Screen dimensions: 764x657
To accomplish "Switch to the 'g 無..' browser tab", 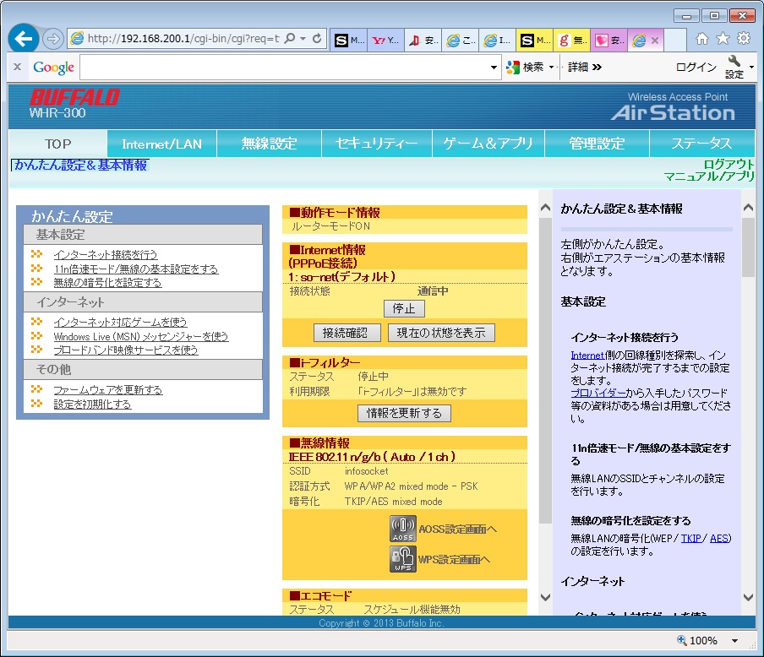I will click(x=572, y=41).
